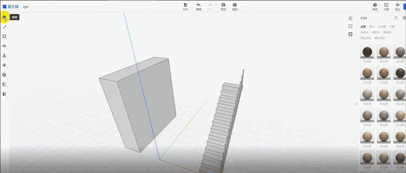Open the 帮助 help menu
This screenshot has width=406, height=173.
coord(375,7)
